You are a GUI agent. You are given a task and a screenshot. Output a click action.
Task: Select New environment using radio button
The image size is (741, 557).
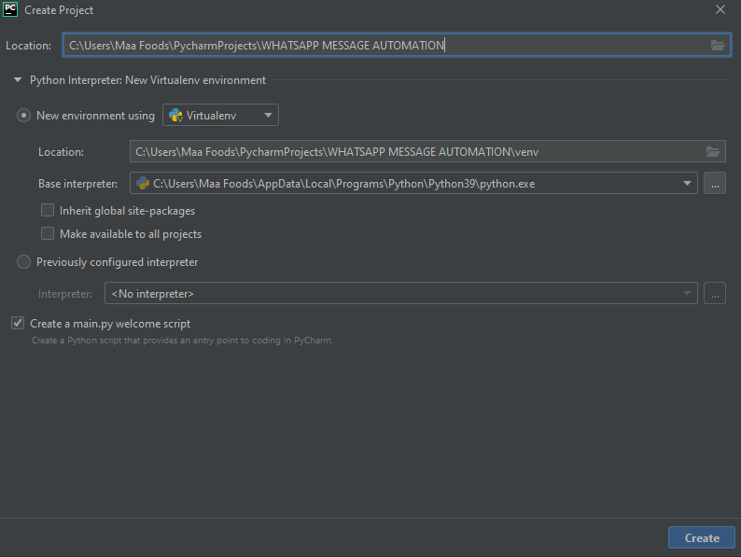(x=23, y=116)
